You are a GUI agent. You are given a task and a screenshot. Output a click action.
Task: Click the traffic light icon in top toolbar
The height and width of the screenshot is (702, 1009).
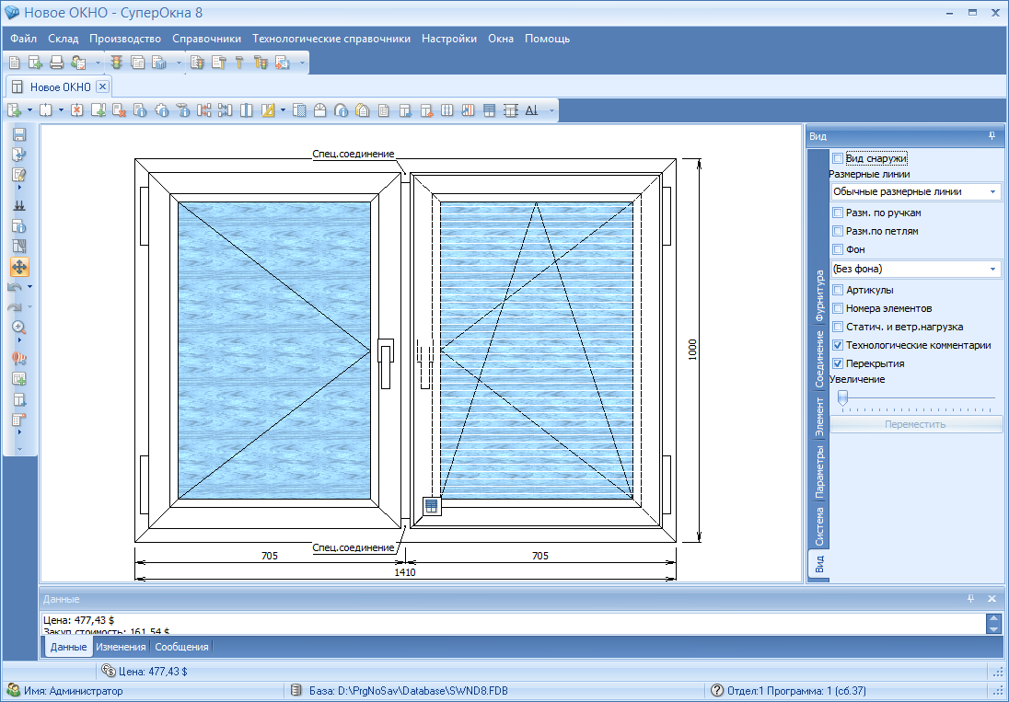pos(116,63)
